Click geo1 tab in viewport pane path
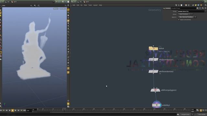 pos(14,2)
